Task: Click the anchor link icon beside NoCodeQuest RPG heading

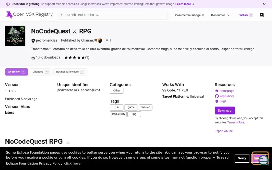Action: (x=68, y=142)
